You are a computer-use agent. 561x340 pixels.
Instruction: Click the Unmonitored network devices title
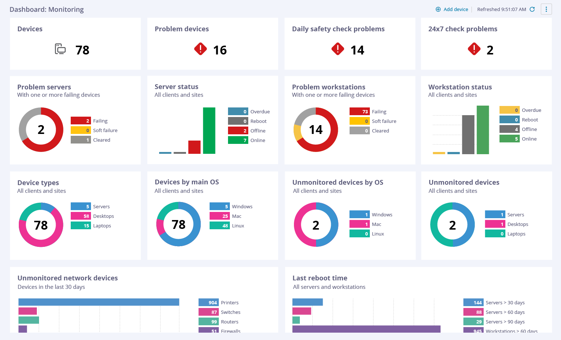click(x=68, y=278)
